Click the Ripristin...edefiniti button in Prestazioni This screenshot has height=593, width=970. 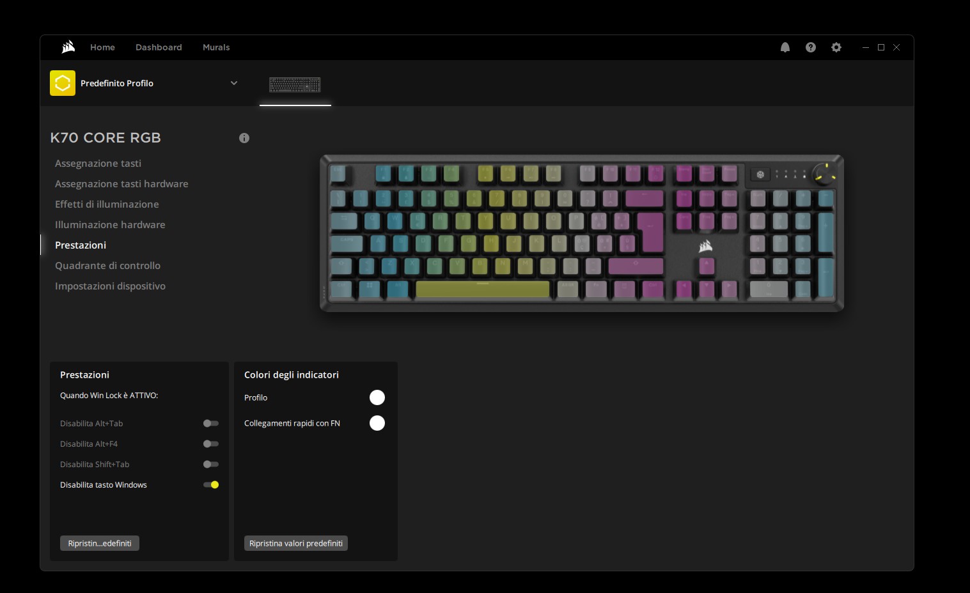pyautogui.click(x=100, y=543)
